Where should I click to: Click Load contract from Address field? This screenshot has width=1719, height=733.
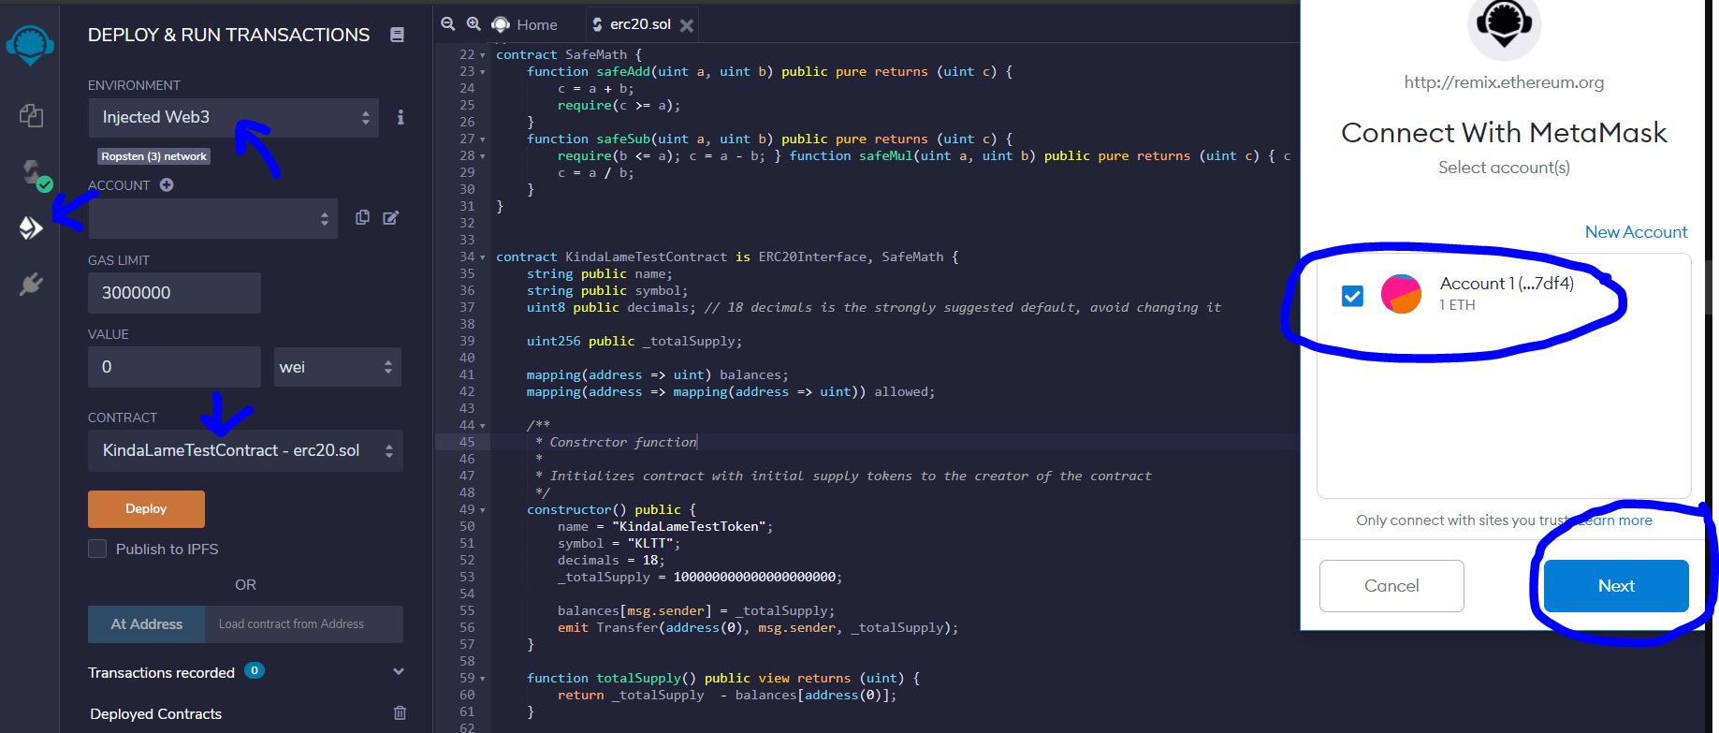click(x=304, y=623)
